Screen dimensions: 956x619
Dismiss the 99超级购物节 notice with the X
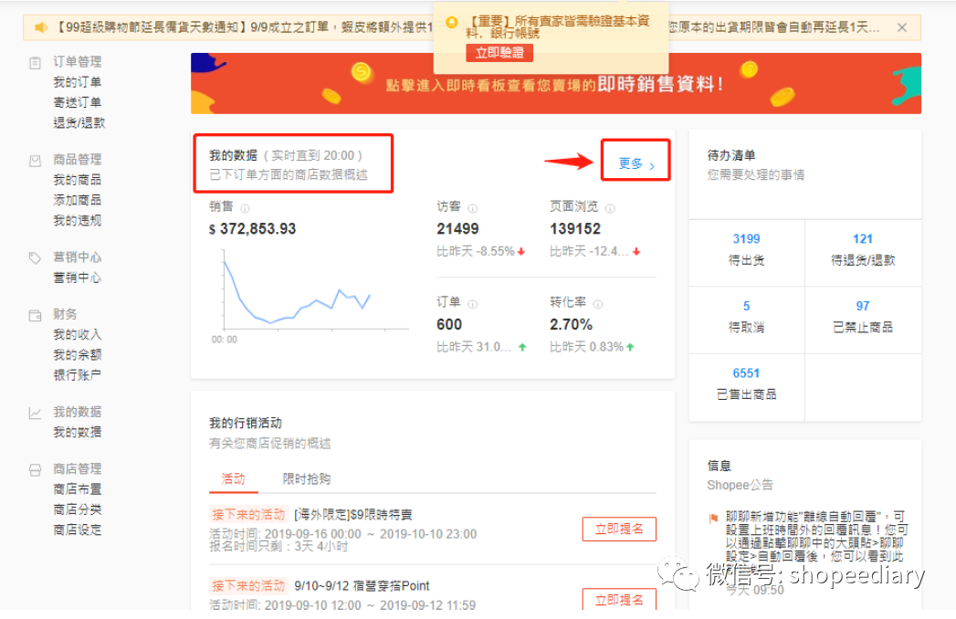902,26
